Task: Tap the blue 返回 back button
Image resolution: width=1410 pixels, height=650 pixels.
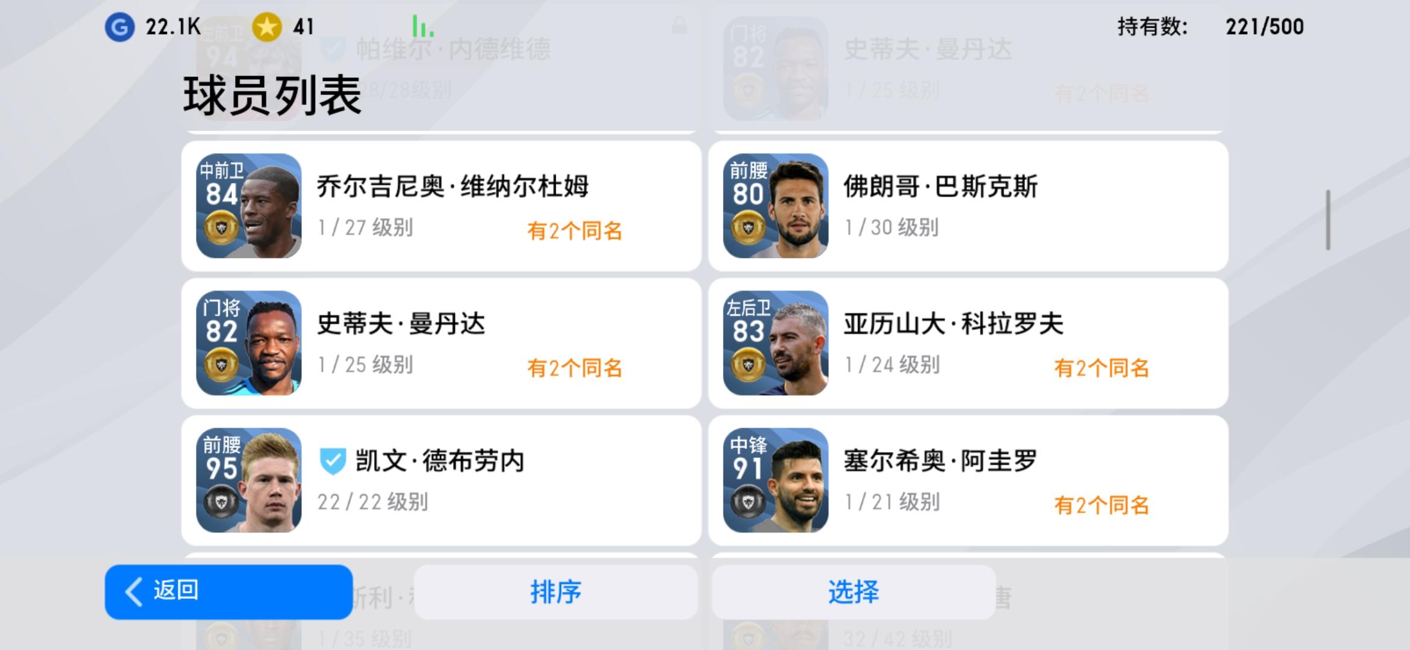Action: (x=228, y=592)
